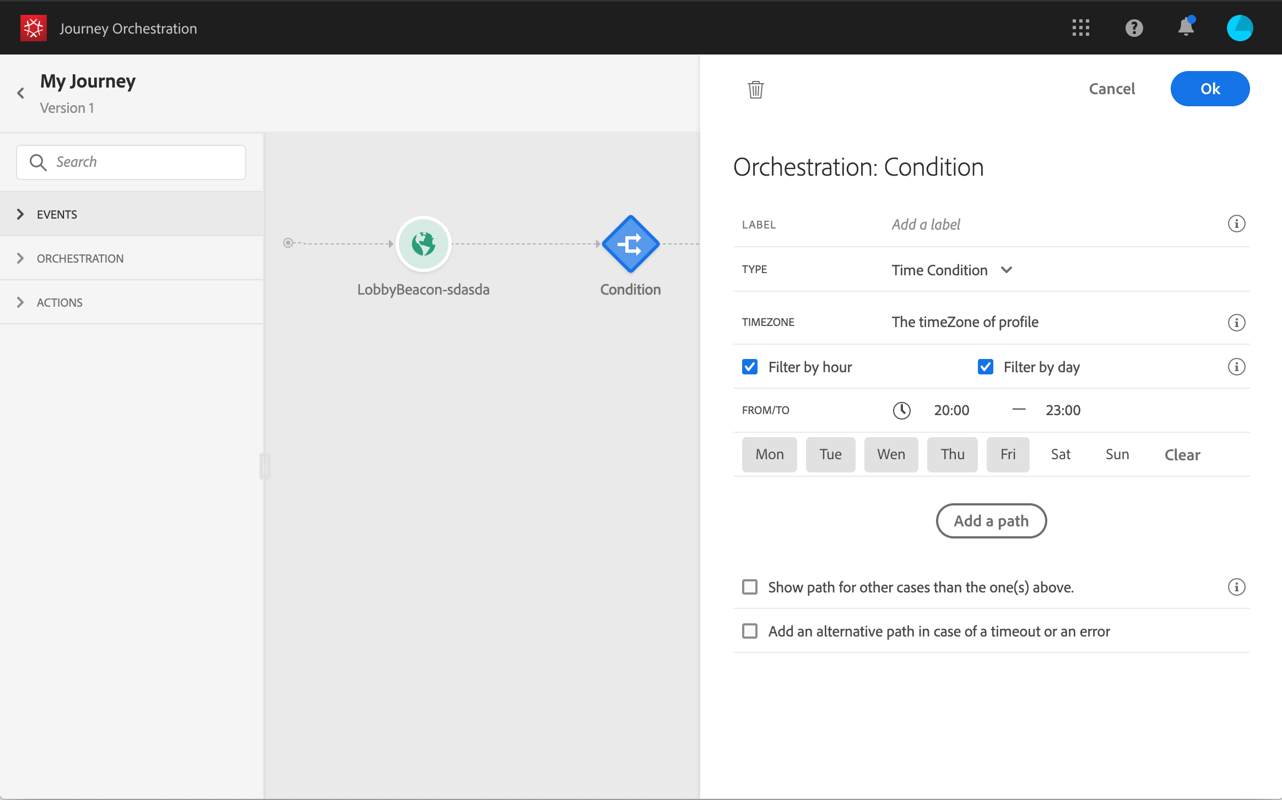Open the Time Condition type dropdown
Screen dimensions: 1282x800
click(951, 270)
